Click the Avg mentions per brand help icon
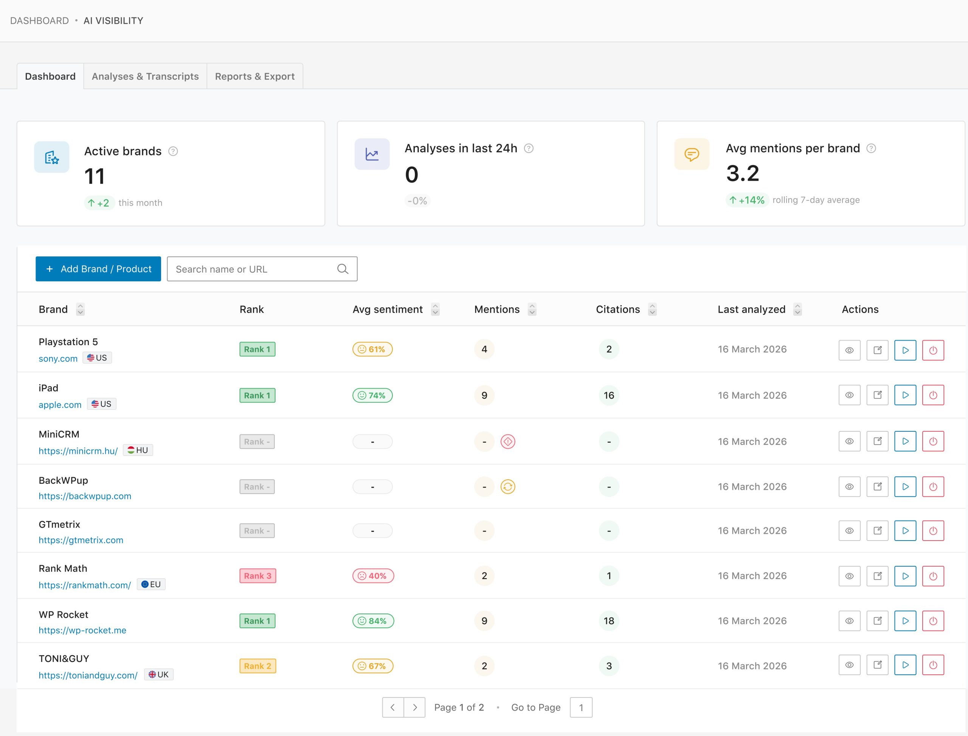The image size is (968, 736). pos(871,149)
